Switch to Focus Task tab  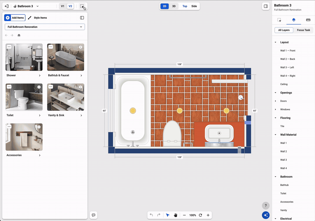(x=303, y=30)
